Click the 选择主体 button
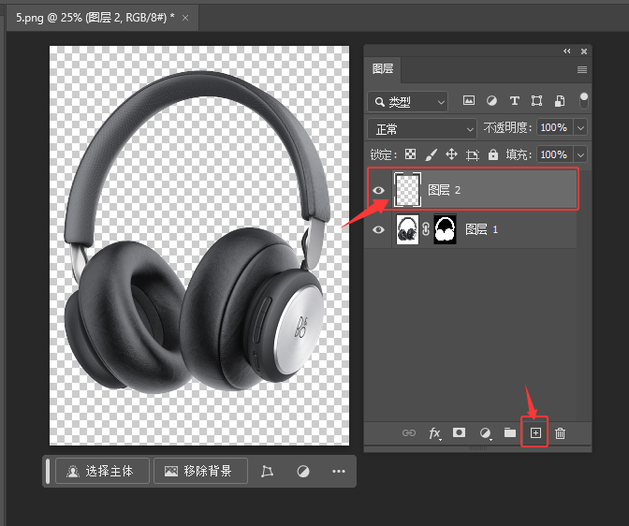 (x=102, y=471)
